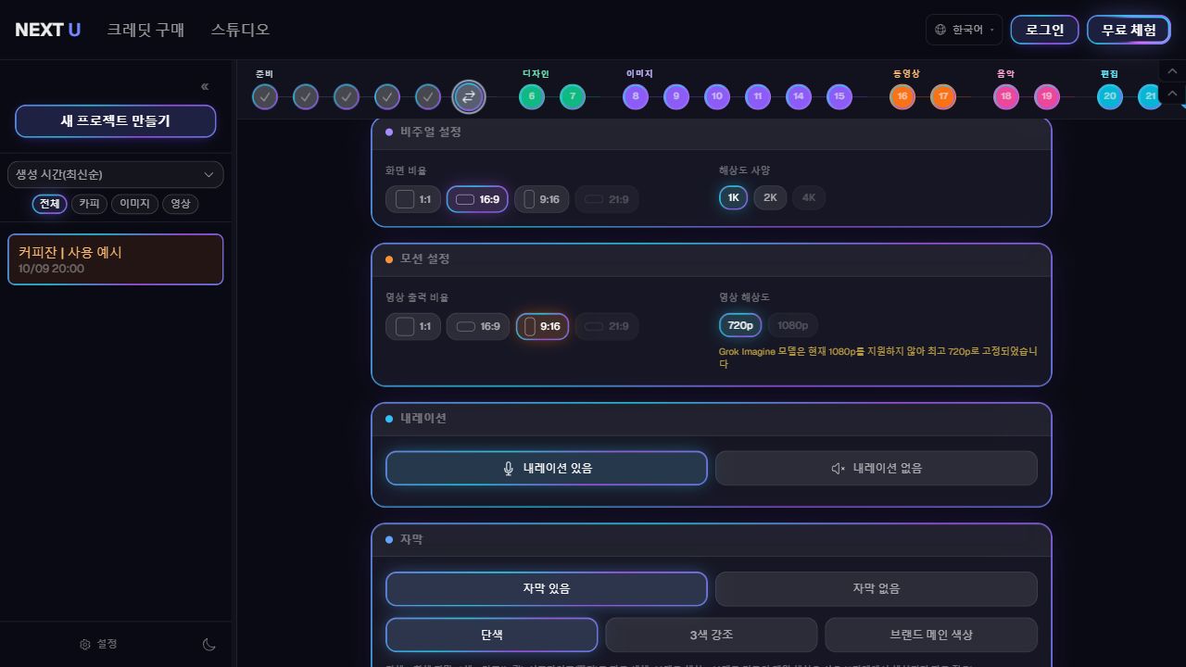This screenshot has width=1186, height=667.
Task: Pick 9:16 ratio under 비주얼 설정
Action: pos(542,199)
